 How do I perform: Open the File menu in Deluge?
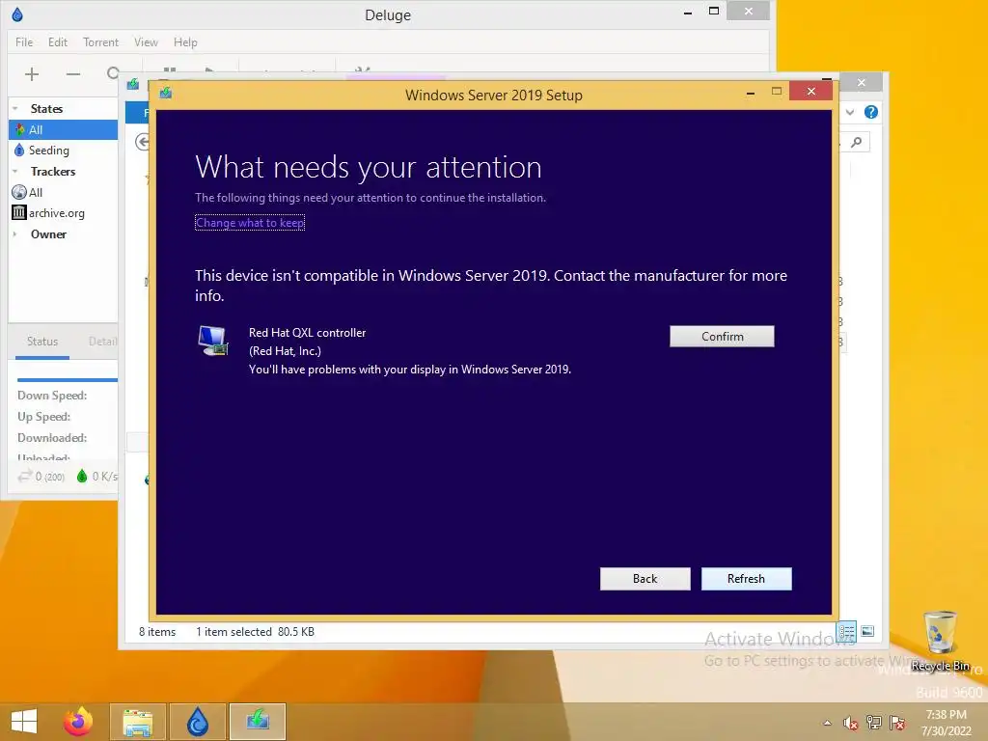[x=24, y=42]
